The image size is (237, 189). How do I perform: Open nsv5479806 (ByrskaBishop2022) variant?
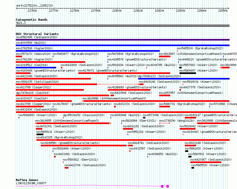(x=130, y=54)
